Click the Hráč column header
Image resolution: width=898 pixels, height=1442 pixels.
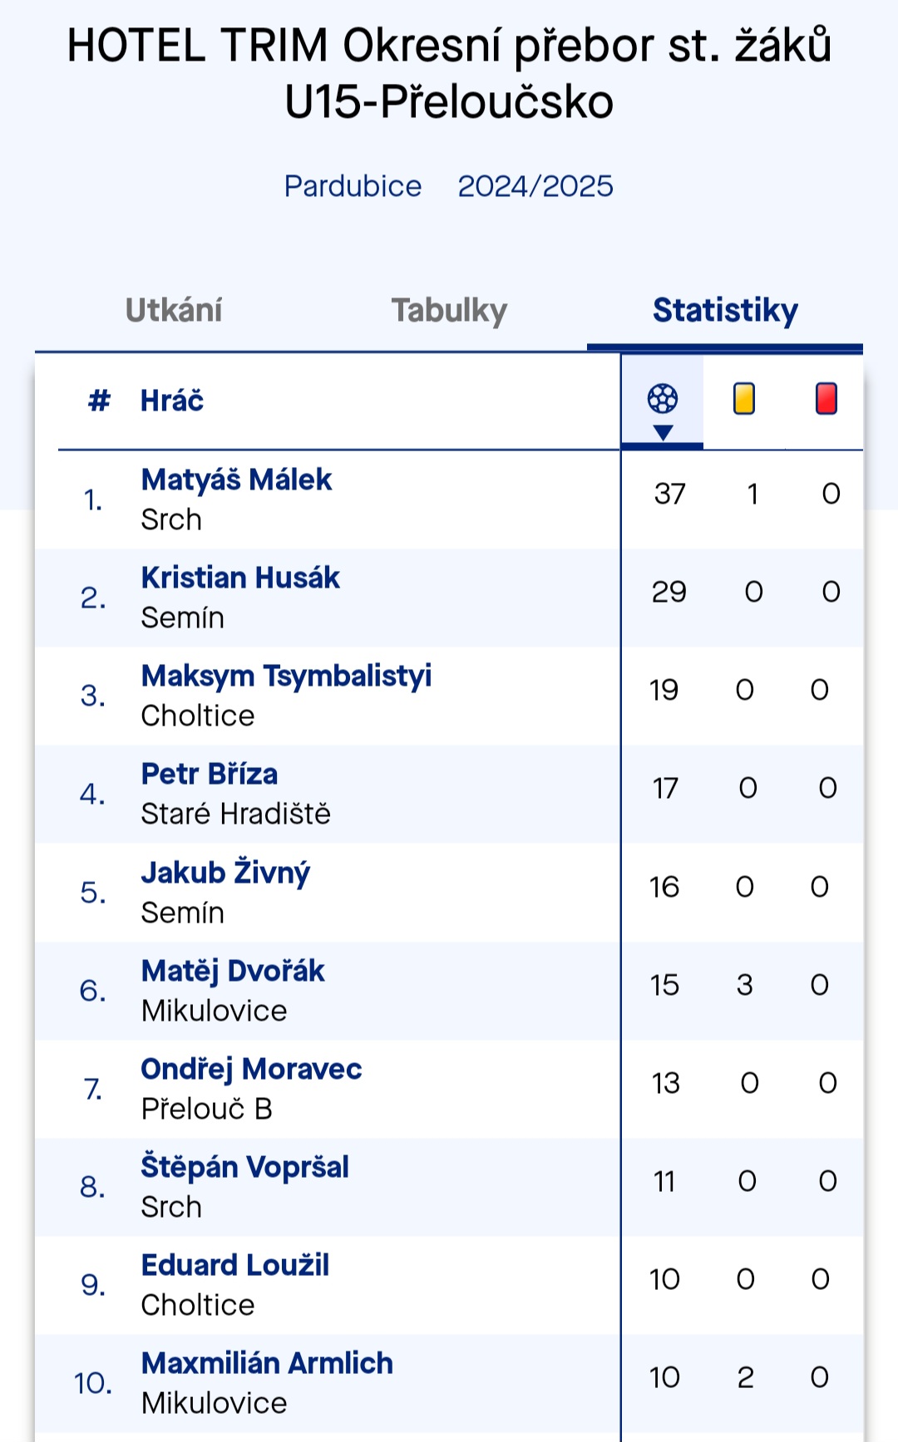[x=172, y=401]
